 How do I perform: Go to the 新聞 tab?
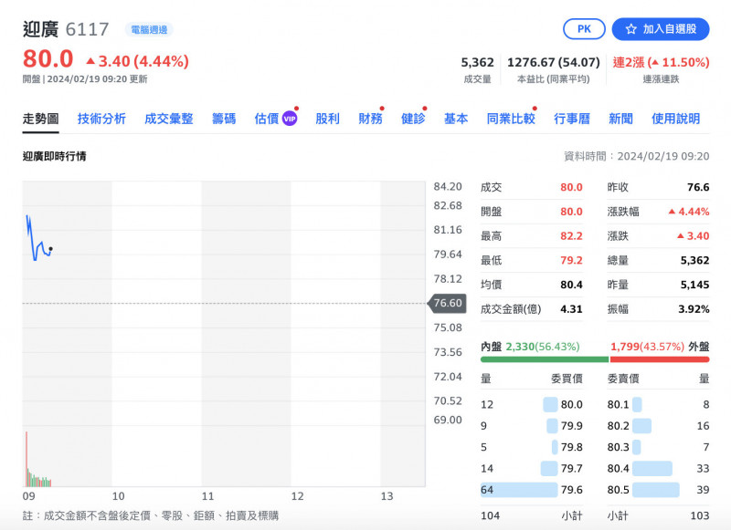[x=621, y=120]
